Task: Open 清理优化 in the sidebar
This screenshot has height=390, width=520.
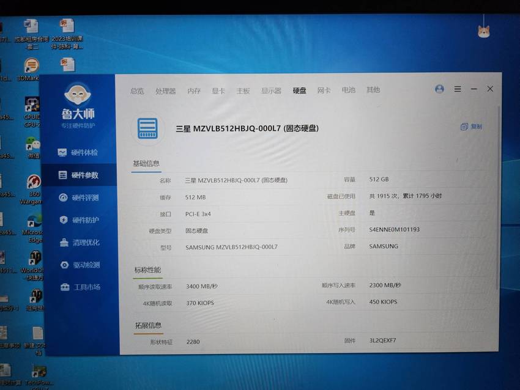Action: click(x=80, y=243)
